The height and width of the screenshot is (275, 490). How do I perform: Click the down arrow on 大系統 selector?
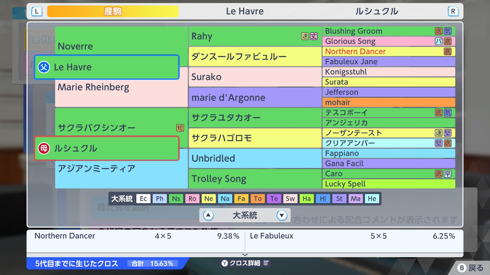click(x=281, y=215)
